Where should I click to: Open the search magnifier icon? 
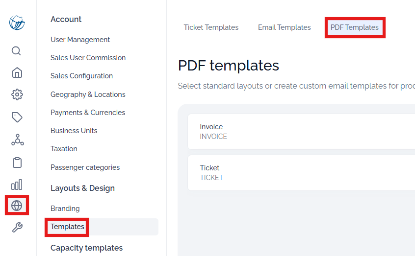16,51
